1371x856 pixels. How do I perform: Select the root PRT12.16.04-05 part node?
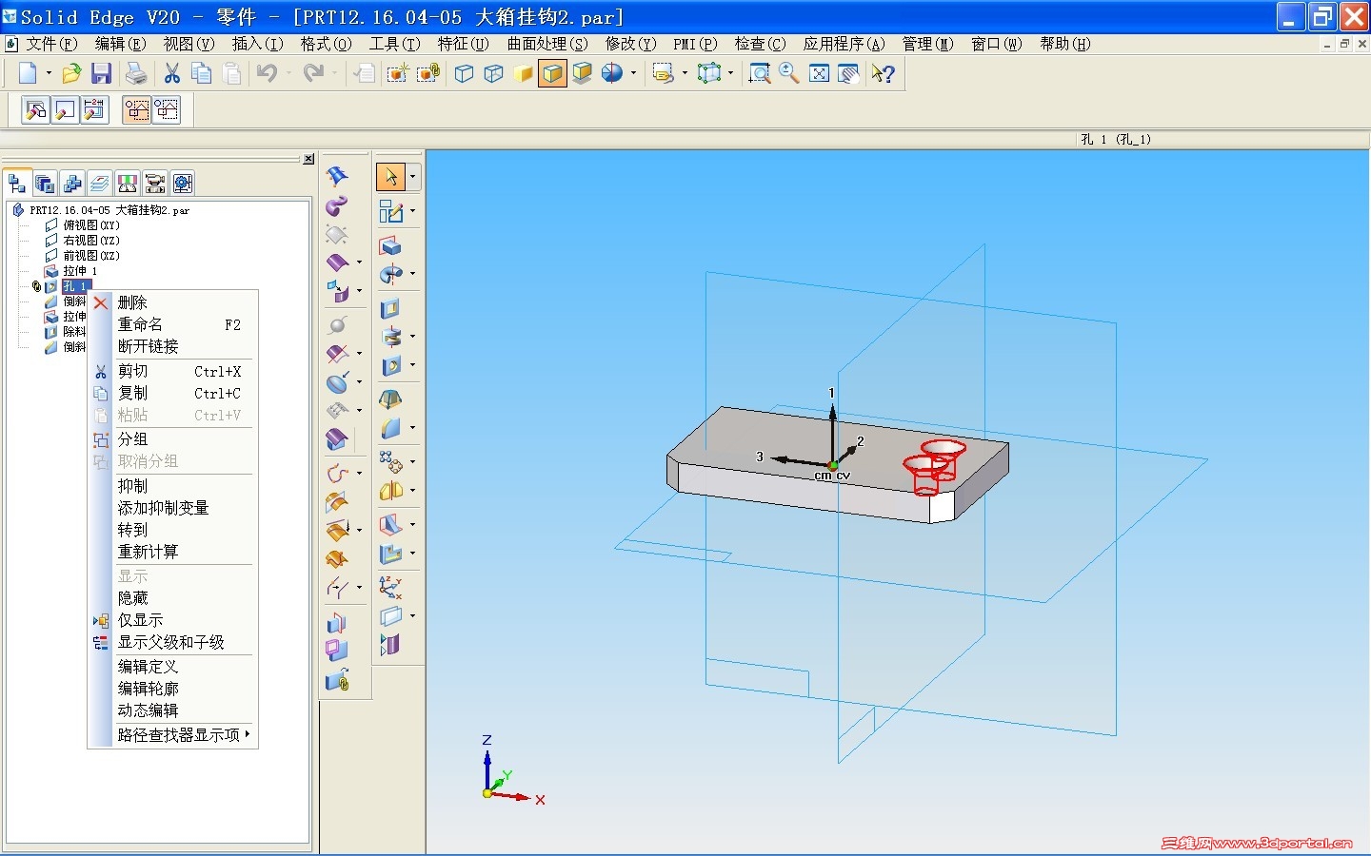pyautogui.click(x=109, y=210)
